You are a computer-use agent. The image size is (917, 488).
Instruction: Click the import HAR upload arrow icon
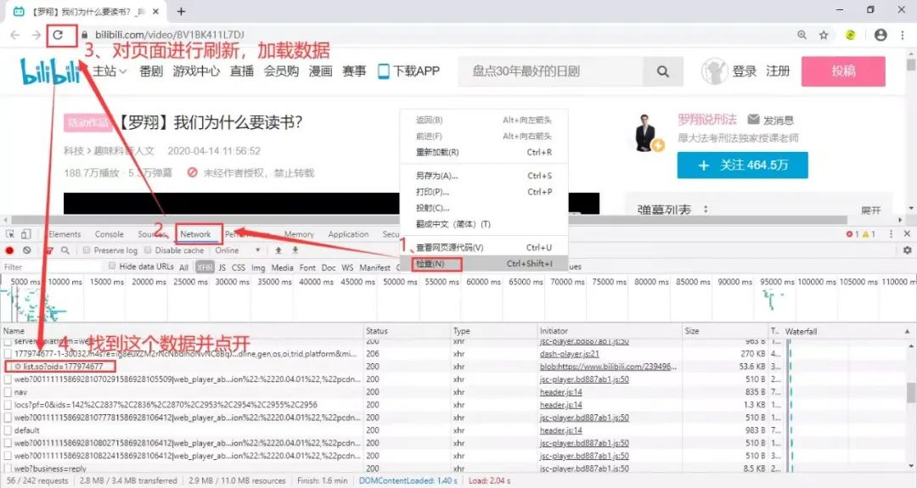(x=278, y=250)
